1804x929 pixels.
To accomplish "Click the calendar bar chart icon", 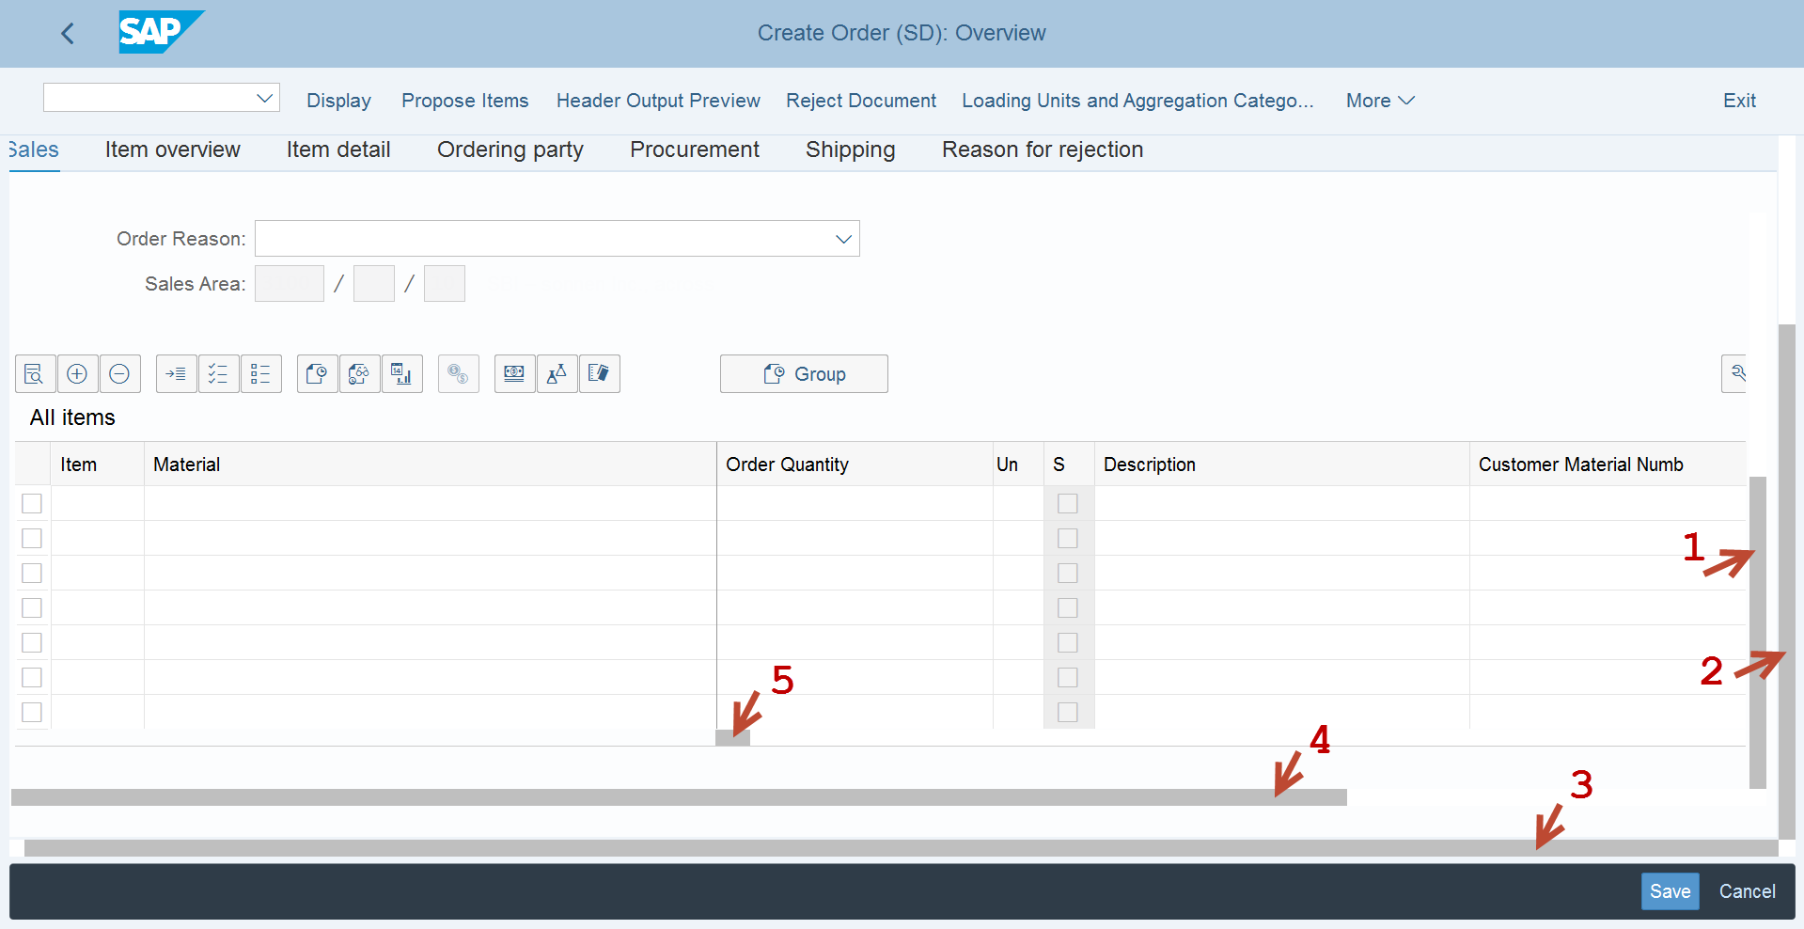I will (x=401, y=374).
